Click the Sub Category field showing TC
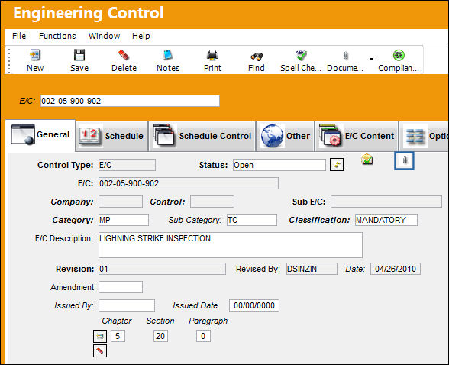The width and height of the screenshot is (449, 365). (252, 220)
